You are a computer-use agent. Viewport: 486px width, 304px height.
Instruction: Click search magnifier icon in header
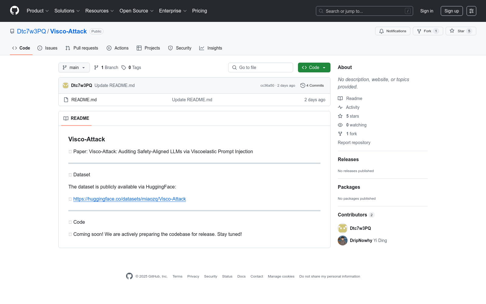tap(321, 11)
